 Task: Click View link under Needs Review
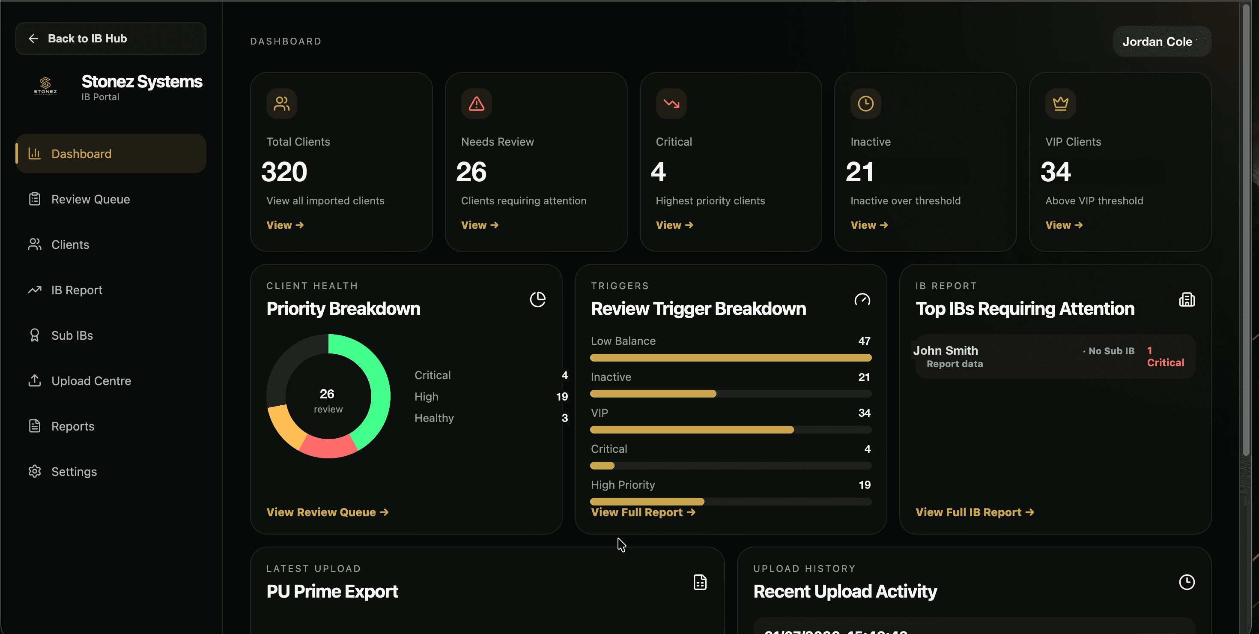pyautogui.click(x=480, y=225)
